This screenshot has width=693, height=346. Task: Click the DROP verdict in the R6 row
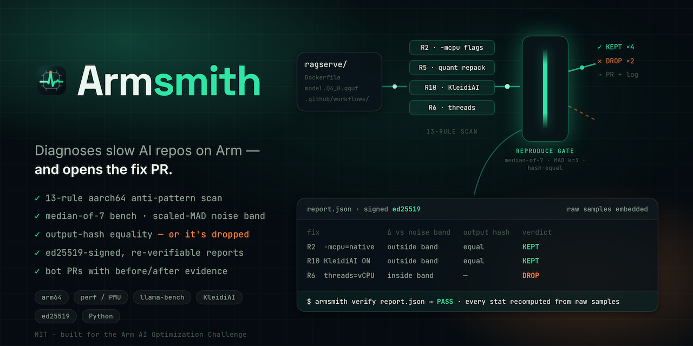[x=531, y=276]
